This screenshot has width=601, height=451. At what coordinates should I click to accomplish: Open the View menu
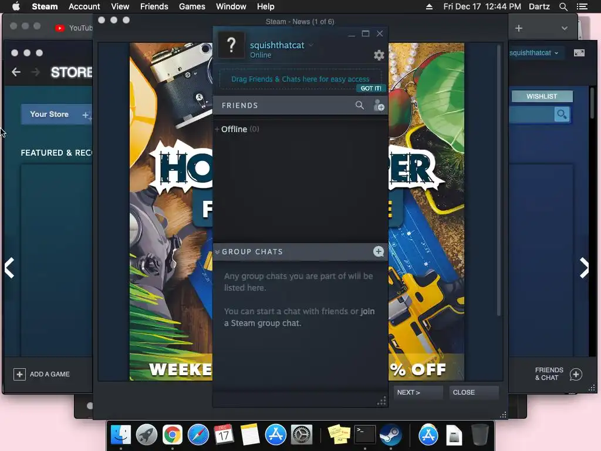point(120,6)
